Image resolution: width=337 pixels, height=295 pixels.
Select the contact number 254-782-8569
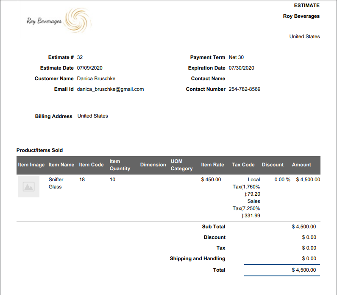[x=244, y=89]
